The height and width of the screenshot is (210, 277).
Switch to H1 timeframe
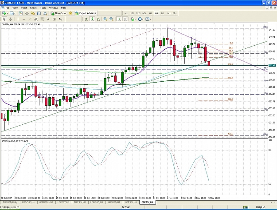(x=150, y=13)
